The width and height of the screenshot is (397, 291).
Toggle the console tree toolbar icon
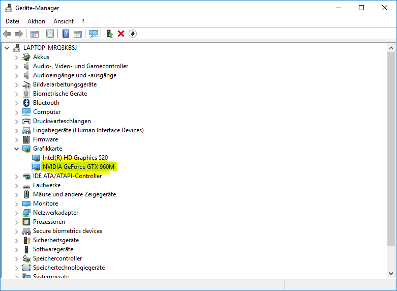click(x=35, y=34)
